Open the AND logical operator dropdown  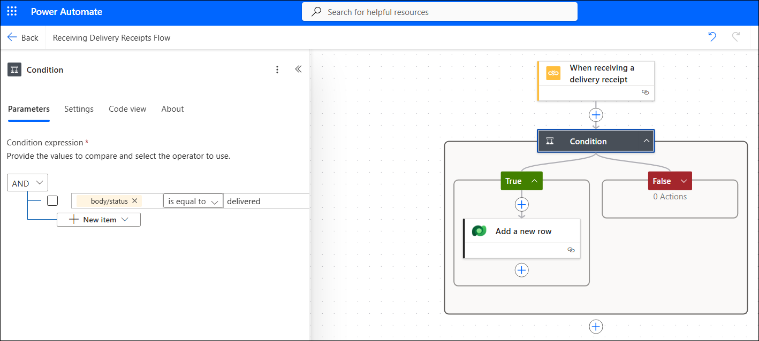[27, 183]
